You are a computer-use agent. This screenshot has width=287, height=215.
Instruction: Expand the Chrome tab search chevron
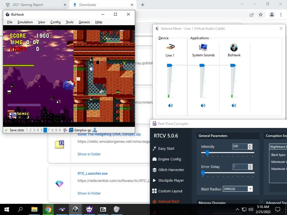(242, 4)
